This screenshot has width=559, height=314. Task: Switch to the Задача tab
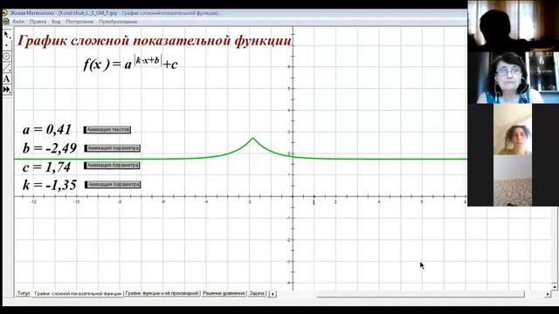pos(257,293)
